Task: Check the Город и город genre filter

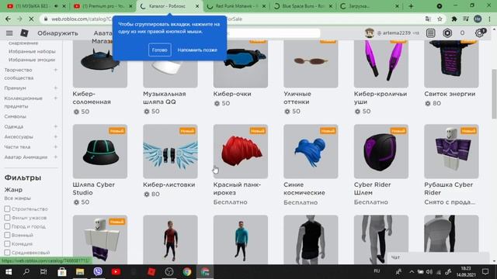Action: 7,226
